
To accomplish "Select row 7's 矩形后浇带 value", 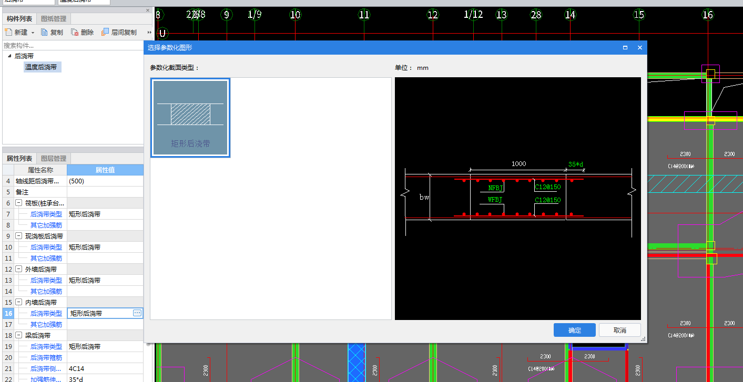I will click(105, 214).
